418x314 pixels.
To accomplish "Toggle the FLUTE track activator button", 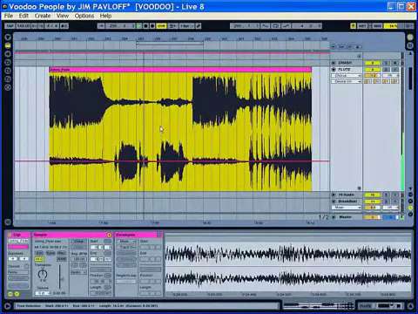I will point(372,70).
